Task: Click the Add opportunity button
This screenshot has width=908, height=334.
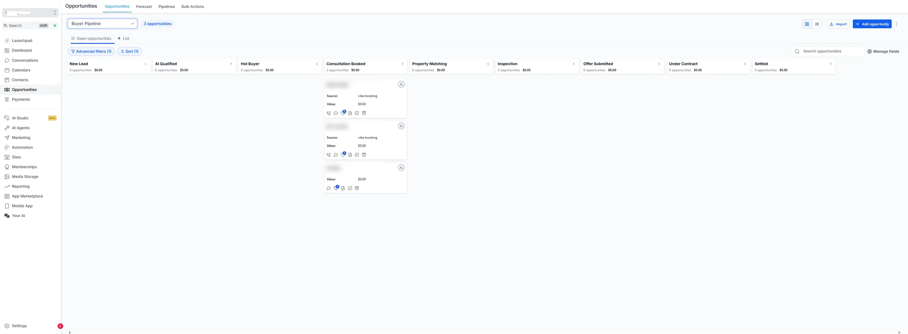Action: click(x=872, y=24)
